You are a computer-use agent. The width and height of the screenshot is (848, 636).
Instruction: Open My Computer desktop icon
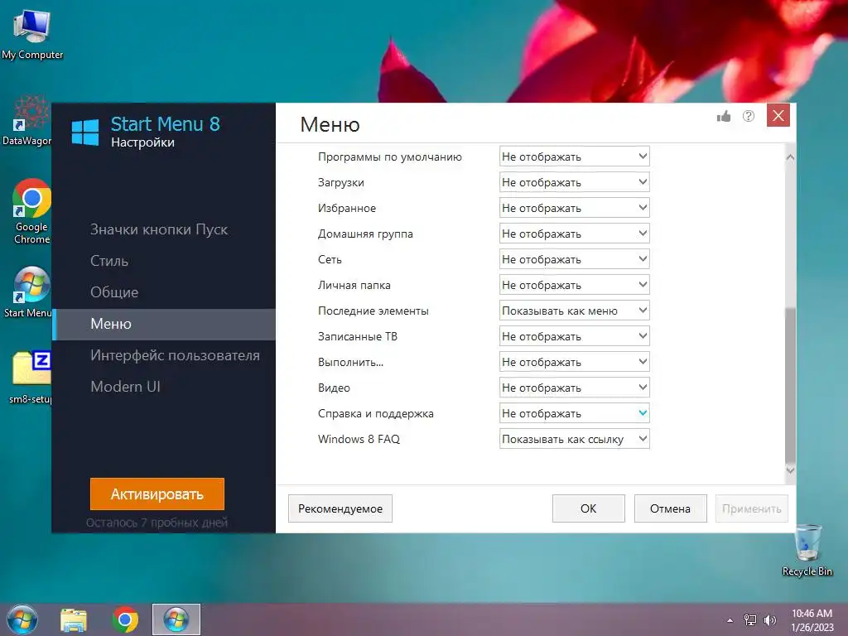tap(32, 35)
